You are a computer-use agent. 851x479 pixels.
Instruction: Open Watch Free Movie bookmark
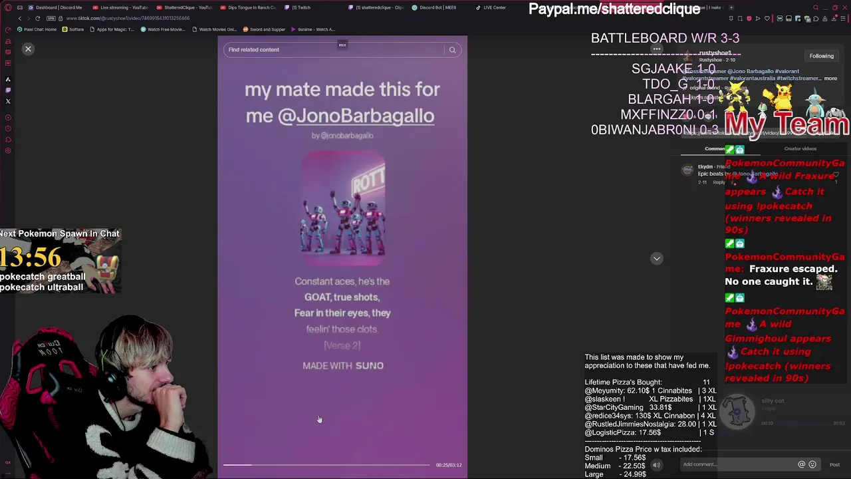[x=162, y=29]
